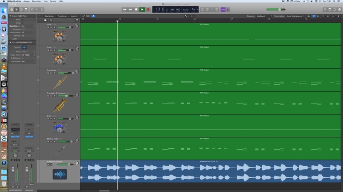This screenshot has width=343, height=192.
Task: Open the Einrasten Intelligent snap dropdown
Action: pyautogui.click(x=264, y=16)
